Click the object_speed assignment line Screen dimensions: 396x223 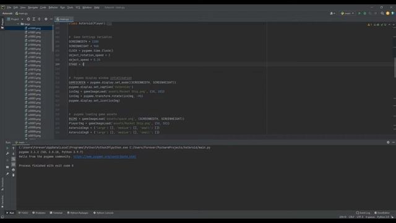click(84, 59)
